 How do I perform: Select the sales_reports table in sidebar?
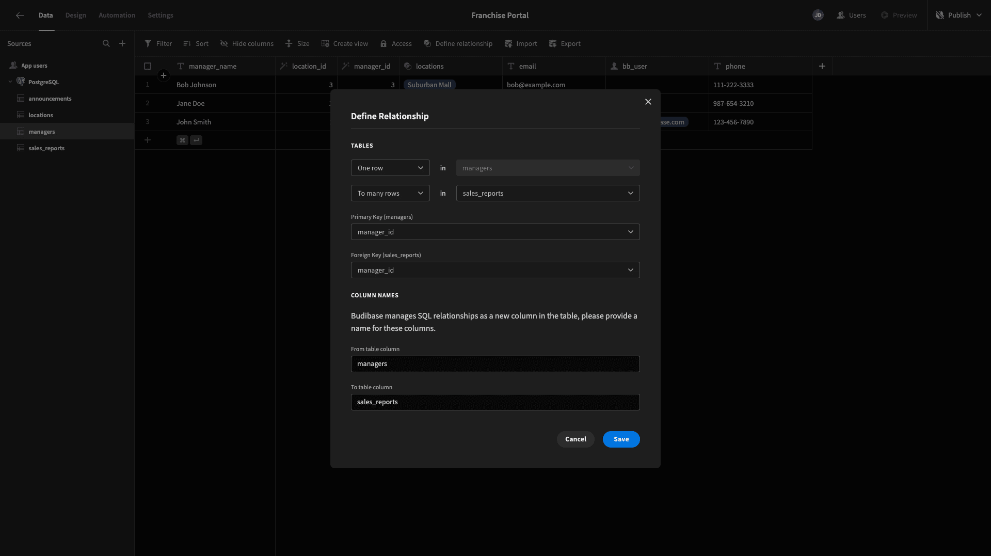(x=67, y=148)
